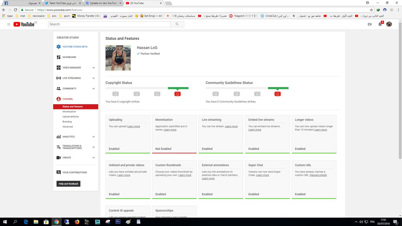Click the Translations & Transcriptions icon

coord(59,147)
